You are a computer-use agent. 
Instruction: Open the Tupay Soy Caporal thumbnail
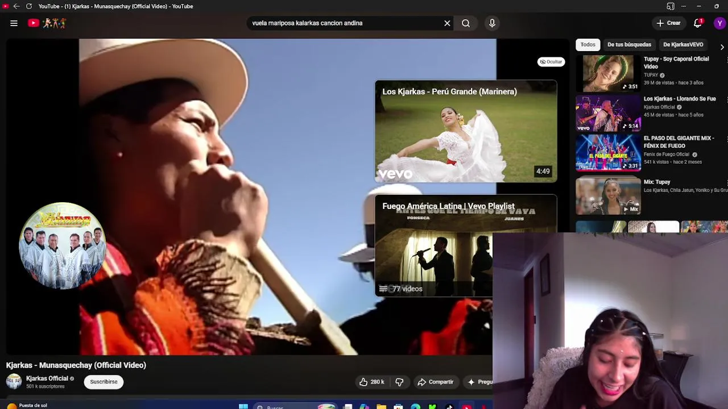pos(608,73)
